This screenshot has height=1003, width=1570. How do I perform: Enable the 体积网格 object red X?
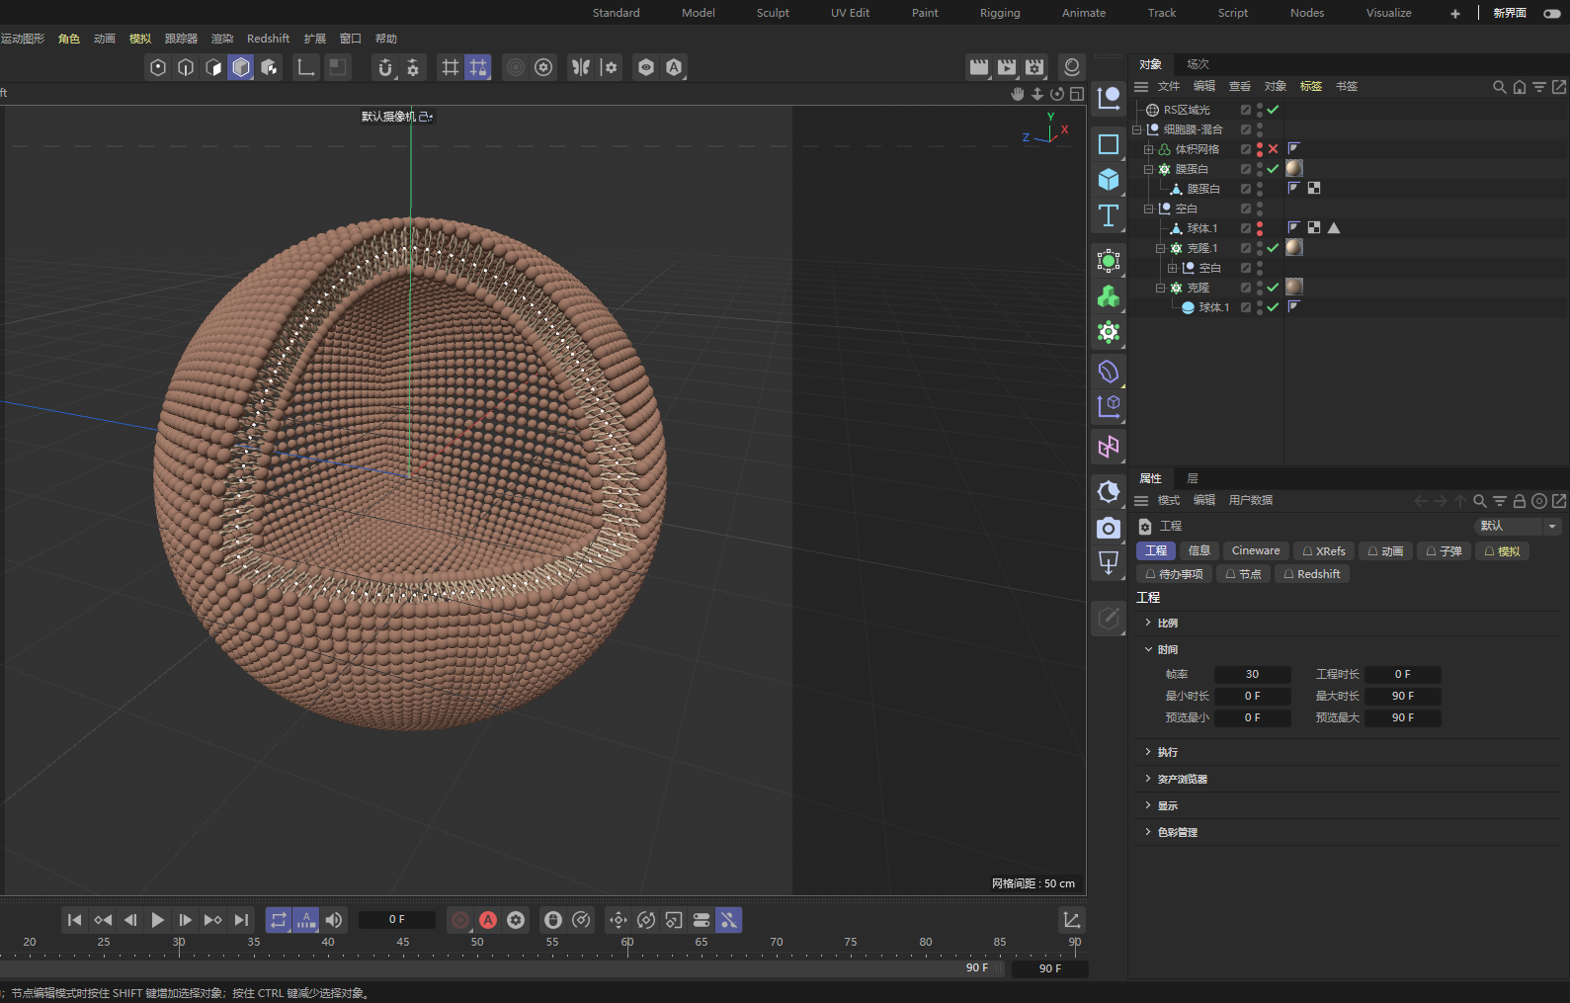pyautogui.click(x=1273, y=149)
